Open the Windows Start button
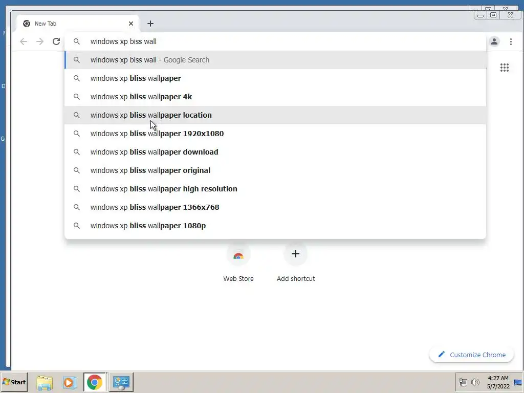Image resolution: width=524 pixels, height=393 pixels. point(14,382)
